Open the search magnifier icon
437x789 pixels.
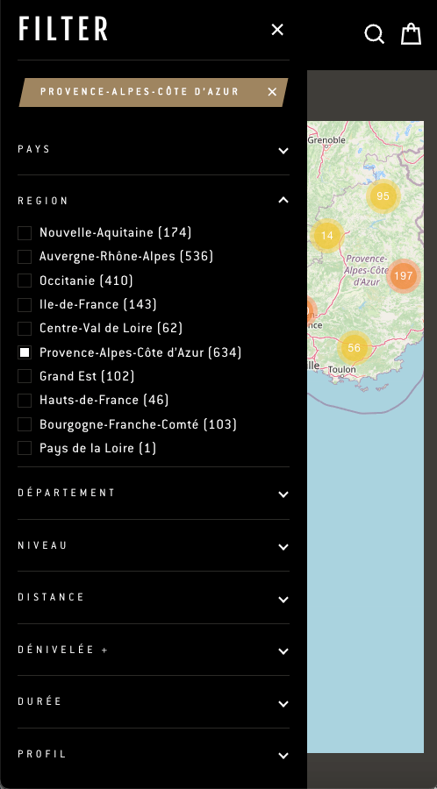tap(374, 34)
